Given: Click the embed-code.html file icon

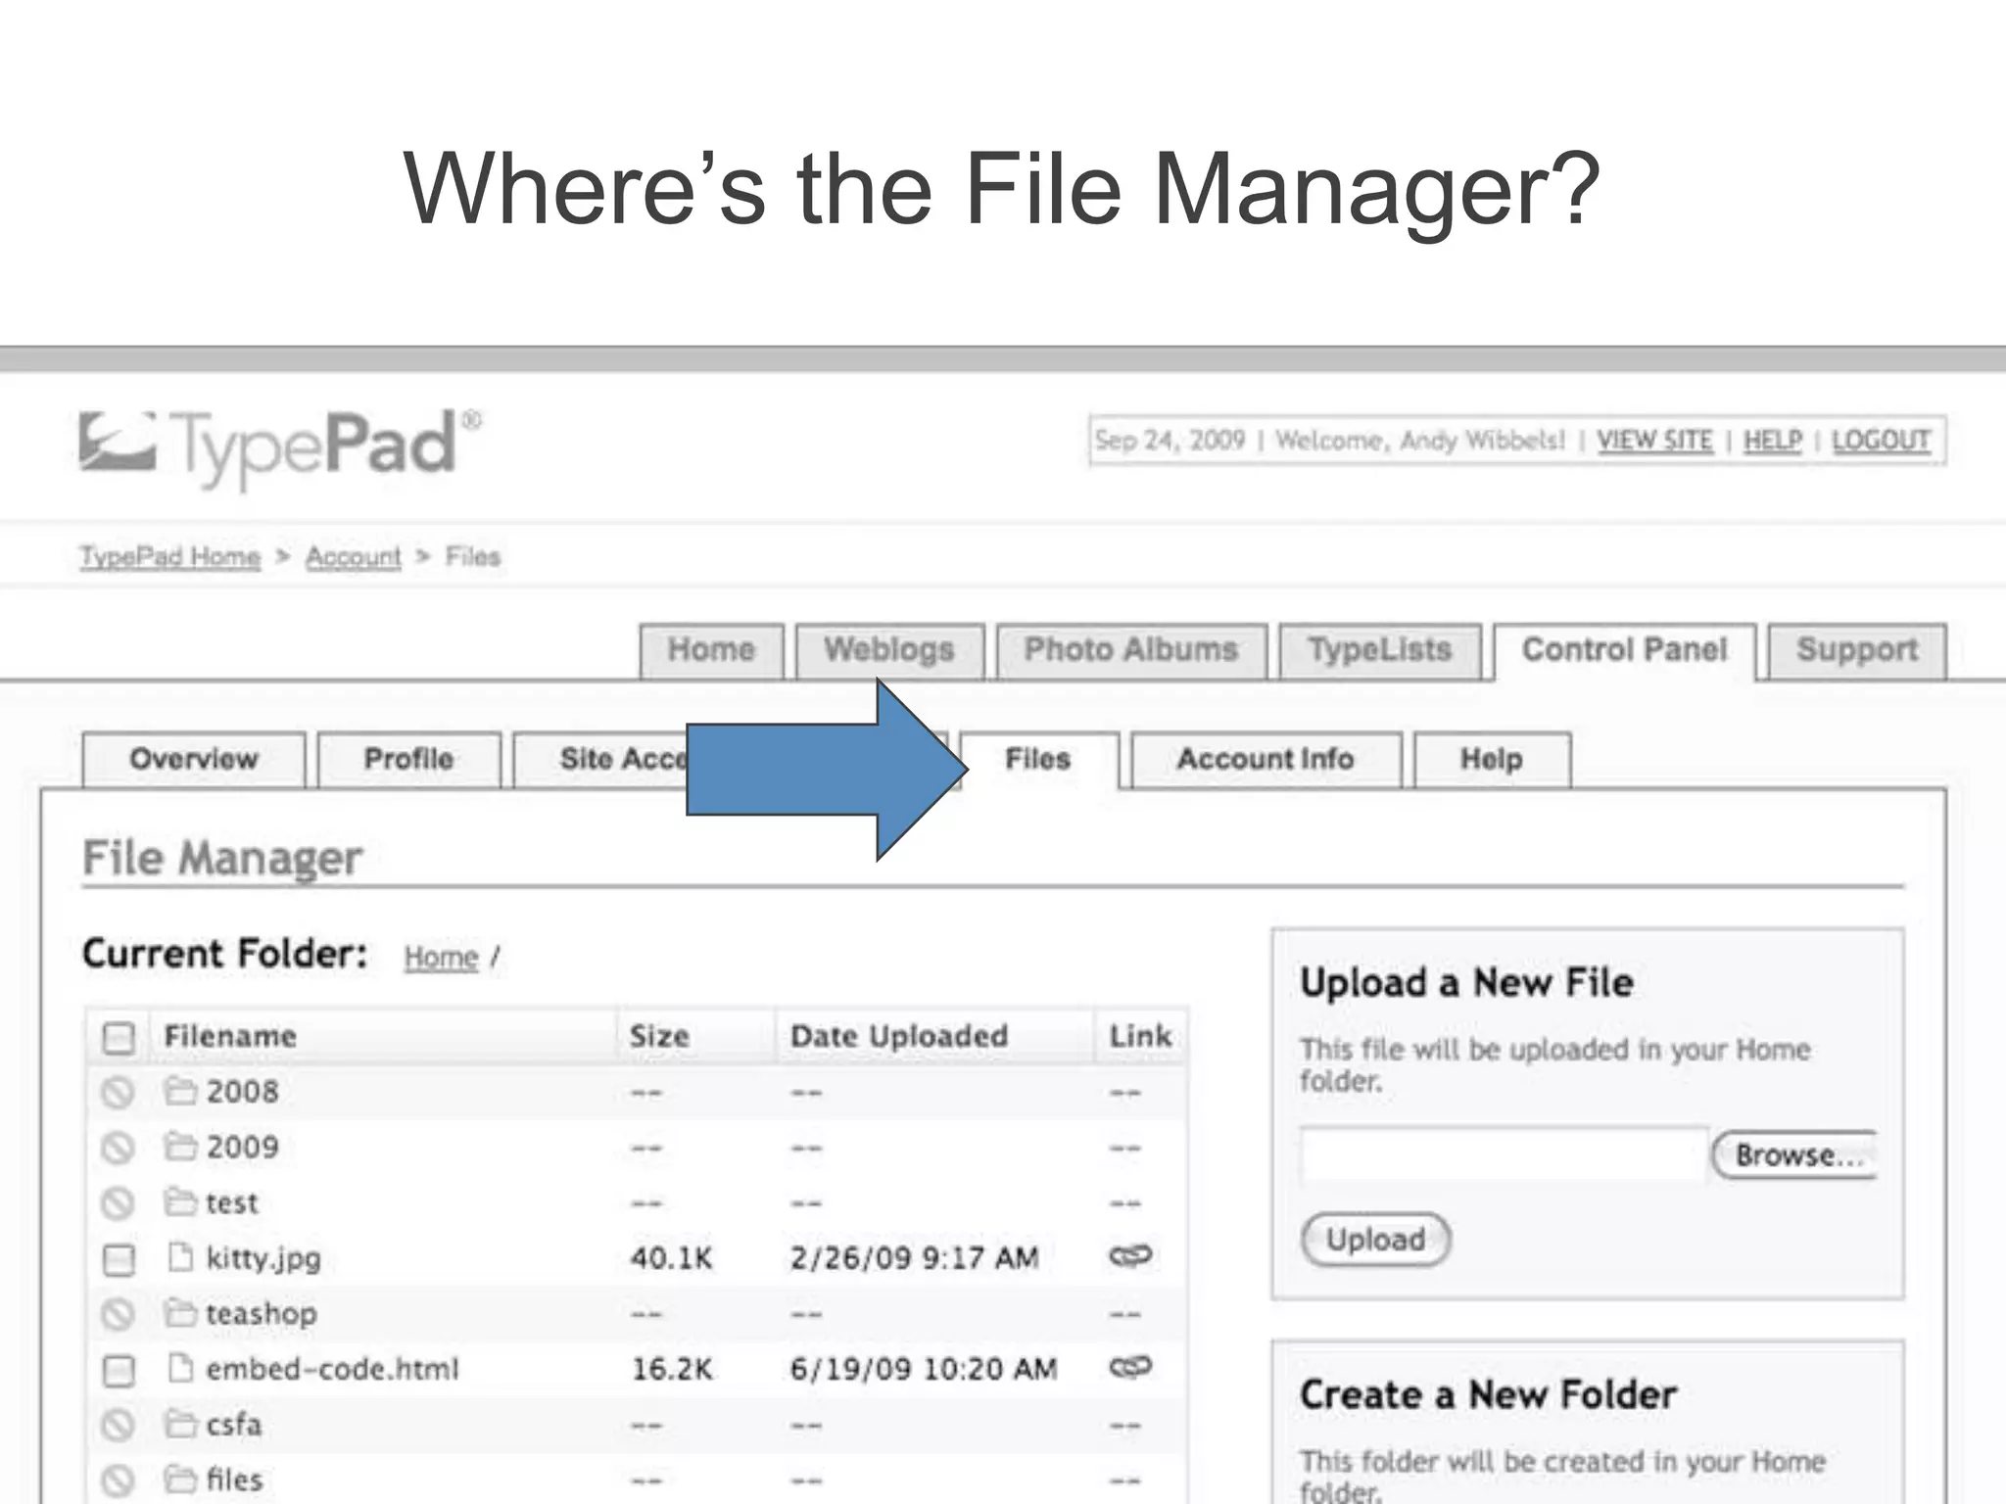Looking at the screenshot, I should [x=180, y=1368].
